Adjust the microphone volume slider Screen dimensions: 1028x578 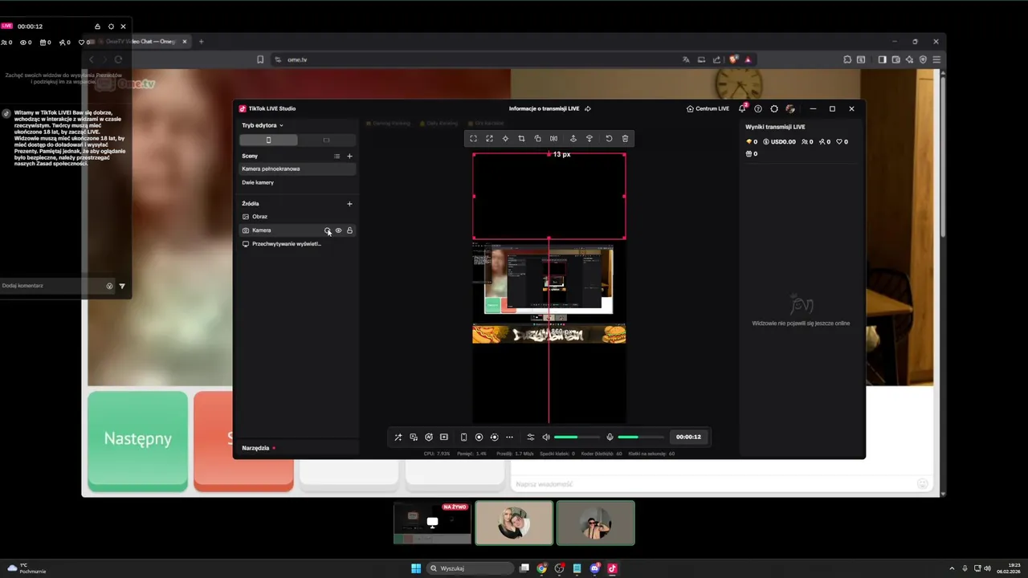coord(640,437)
